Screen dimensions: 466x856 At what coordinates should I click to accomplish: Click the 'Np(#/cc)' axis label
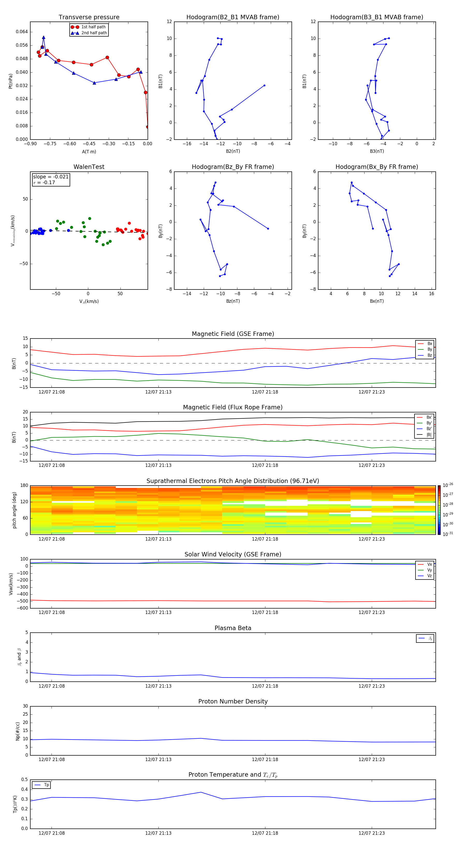(18, 731)
